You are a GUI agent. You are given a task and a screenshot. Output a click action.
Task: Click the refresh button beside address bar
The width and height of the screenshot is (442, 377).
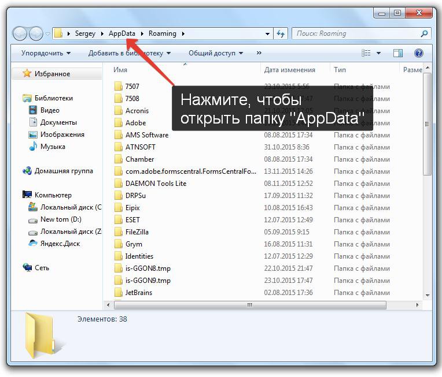point(281,33)
